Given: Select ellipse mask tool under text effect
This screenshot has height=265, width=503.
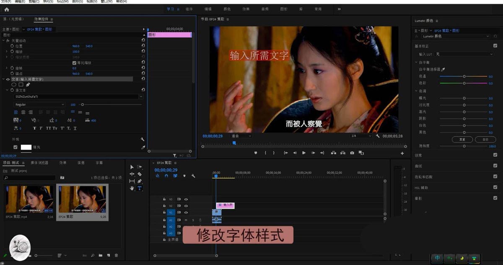Looking at the screenshot, I should (x=14, y=84).
